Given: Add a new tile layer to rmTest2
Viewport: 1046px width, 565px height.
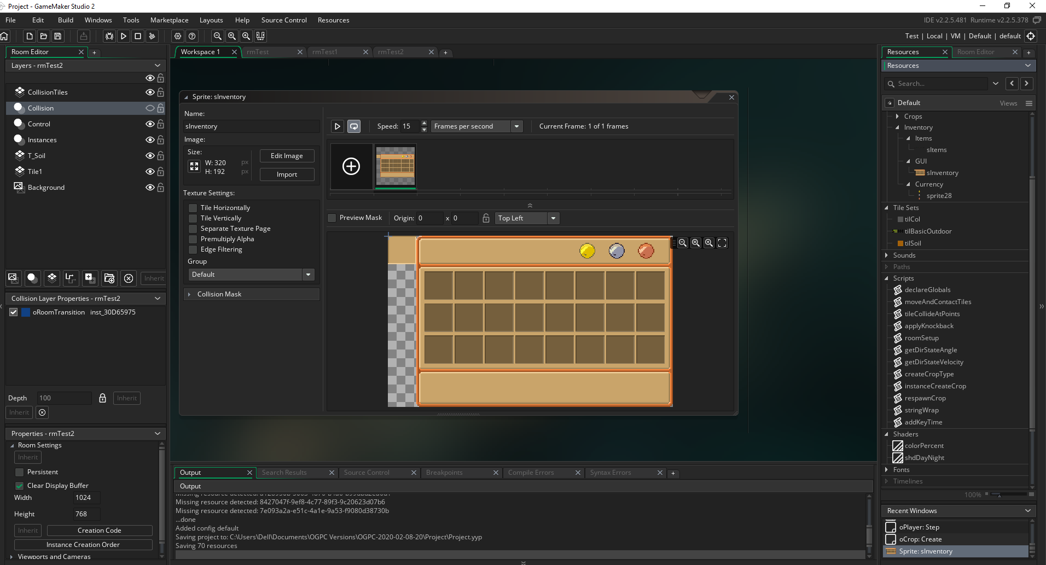Looking at the screenshot, I should [51, 278].
